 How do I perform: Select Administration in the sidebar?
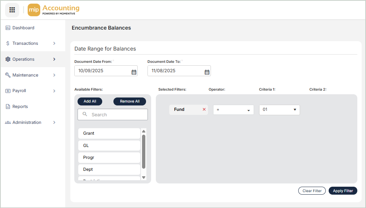(27, 122)
